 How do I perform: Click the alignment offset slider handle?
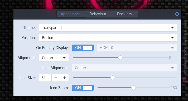[120, 58]
